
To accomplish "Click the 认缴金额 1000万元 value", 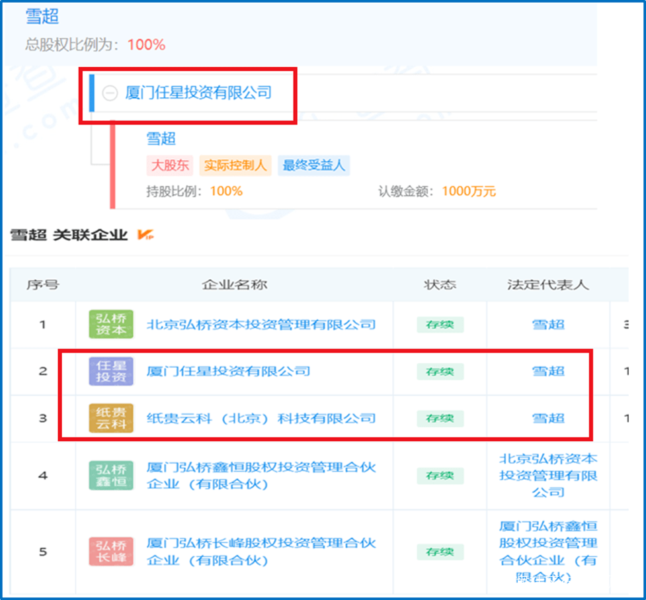I will [469, 191].
